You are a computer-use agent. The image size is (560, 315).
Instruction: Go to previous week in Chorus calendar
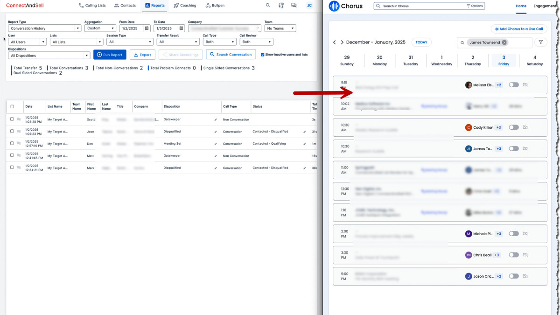click(x=334, y=42)
